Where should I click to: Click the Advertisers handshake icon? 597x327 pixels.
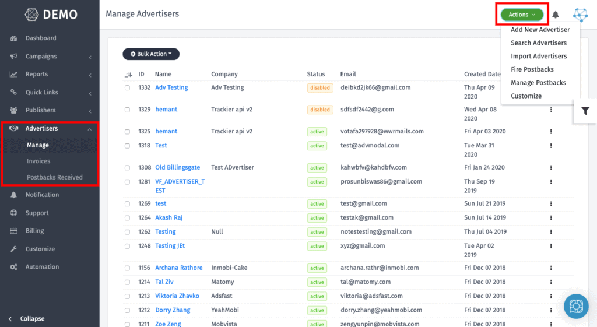(x=14, y=128)
